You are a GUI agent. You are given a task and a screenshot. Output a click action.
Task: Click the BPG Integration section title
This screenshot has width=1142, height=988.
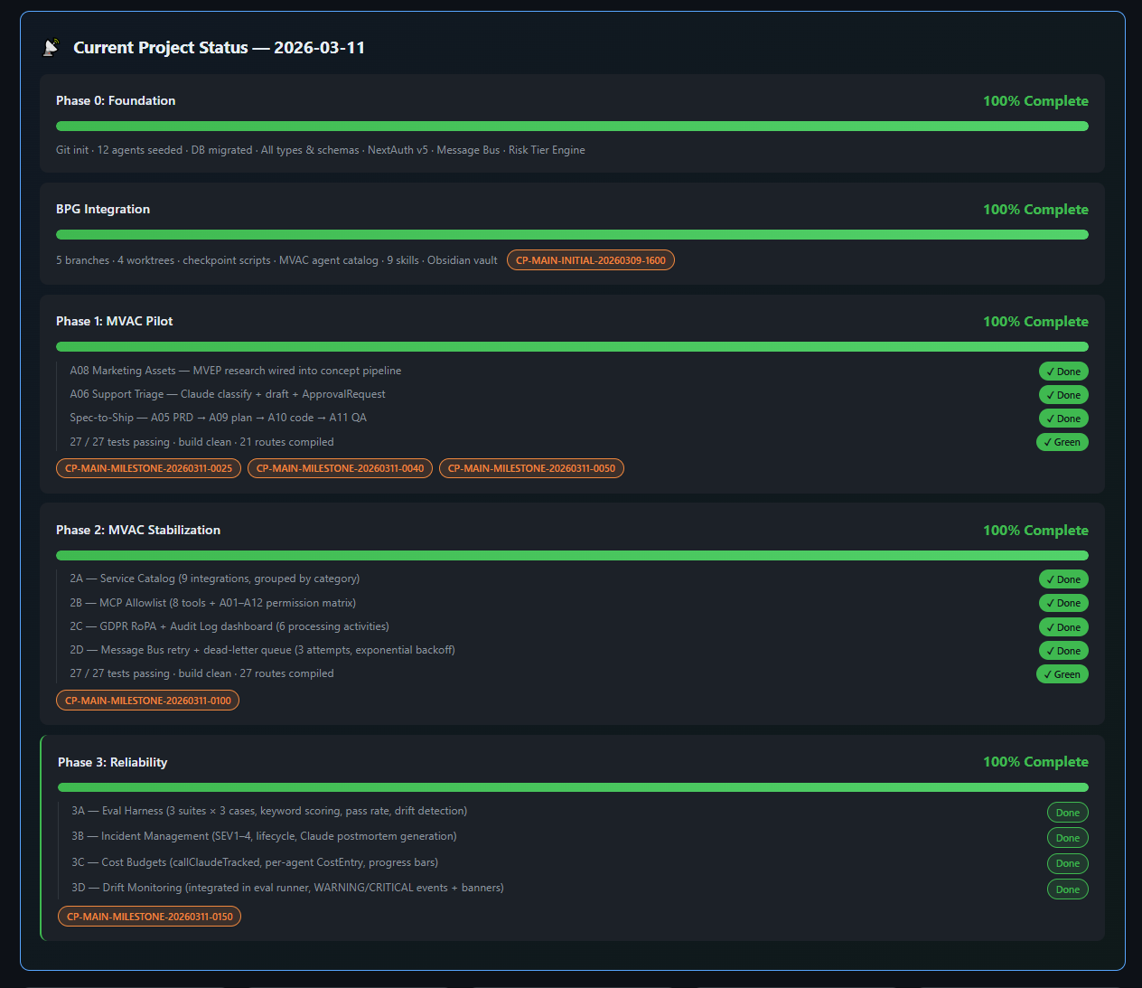click(x=103, y=209)
